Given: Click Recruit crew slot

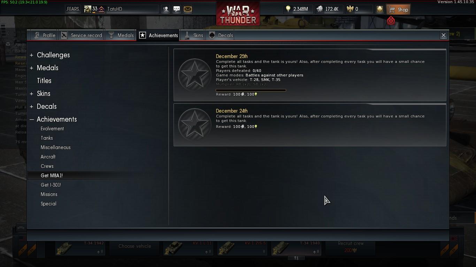Looking at the screenshot, I should [x=351, y=246].
